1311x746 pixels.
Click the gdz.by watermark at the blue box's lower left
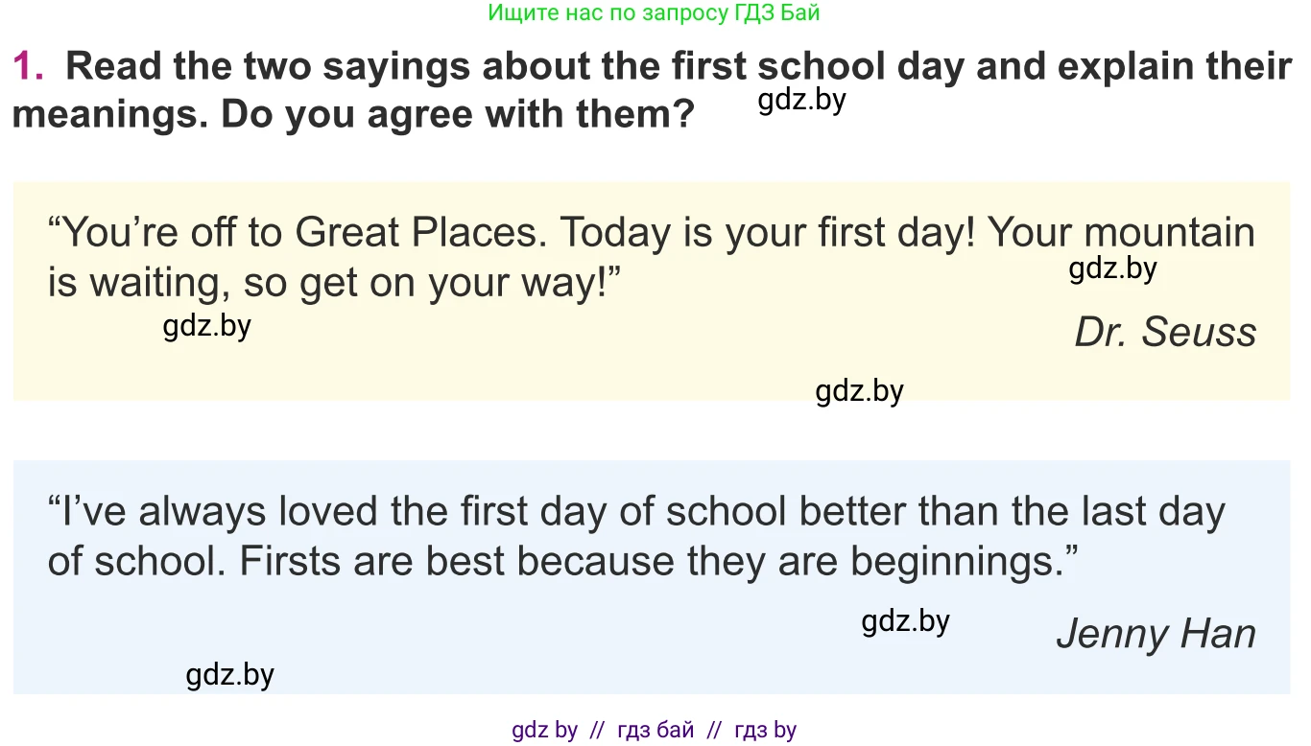coord(229,675)
